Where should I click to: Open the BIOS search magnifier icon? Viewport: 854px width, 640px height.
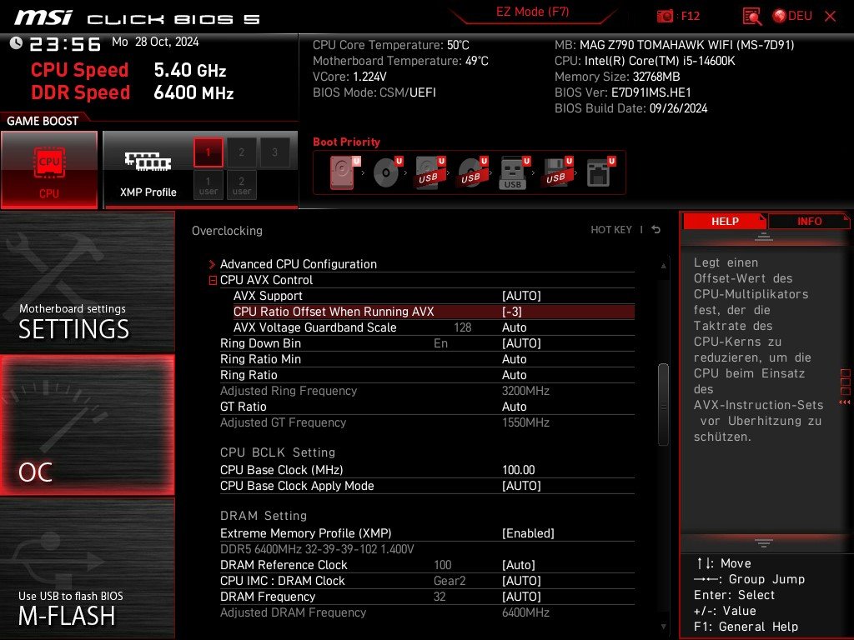coord(751,17)
